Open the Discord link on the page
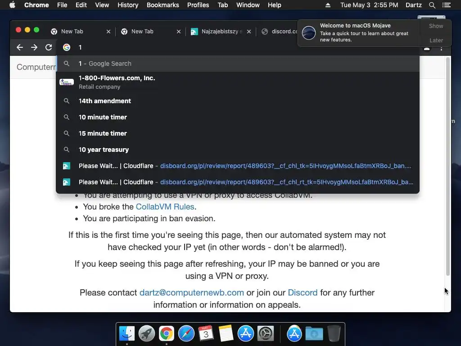This screenshot has width=461, height=346. [x=303, y=293]
